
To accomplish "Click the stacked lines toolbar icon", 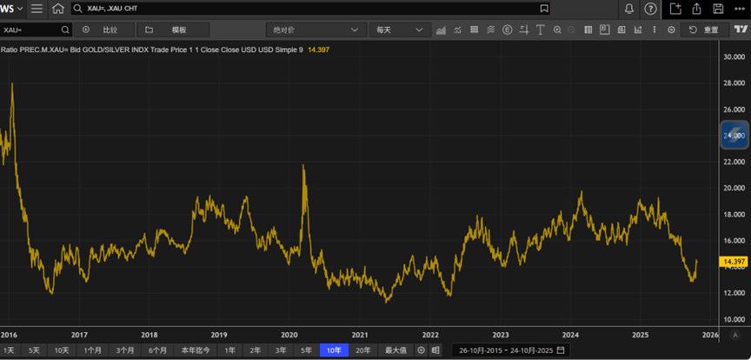I will coord(475,30).
